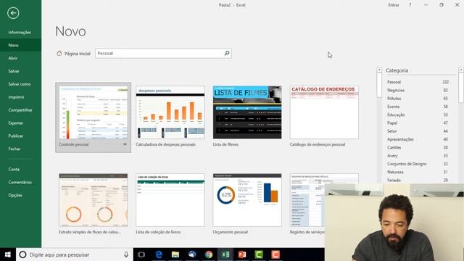Click the Help question mark icon
The width and height of the screenshot is (464, 261).
tap(410, 5)
